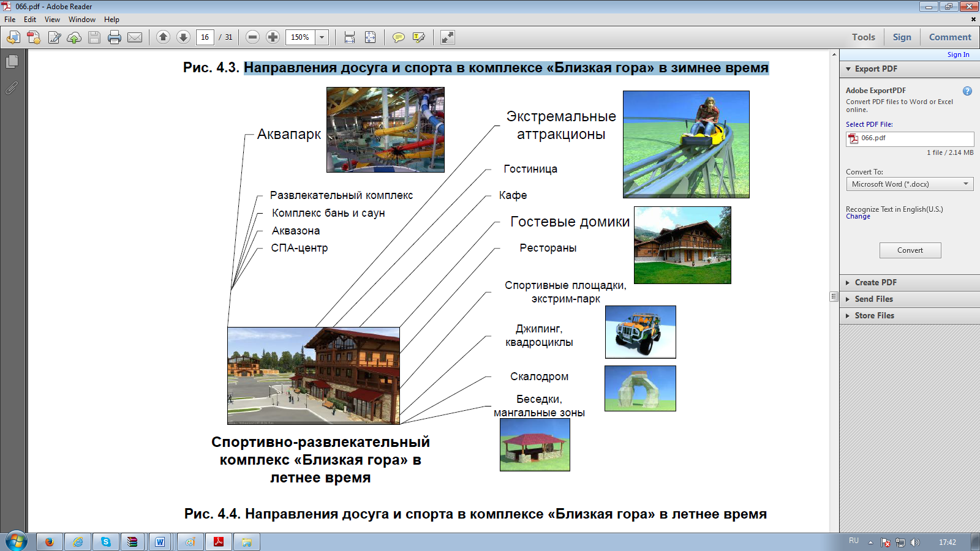The width and height of the screenshot is (980, 551).
Task: Click the Sign In link
Action: coord(959,54)
